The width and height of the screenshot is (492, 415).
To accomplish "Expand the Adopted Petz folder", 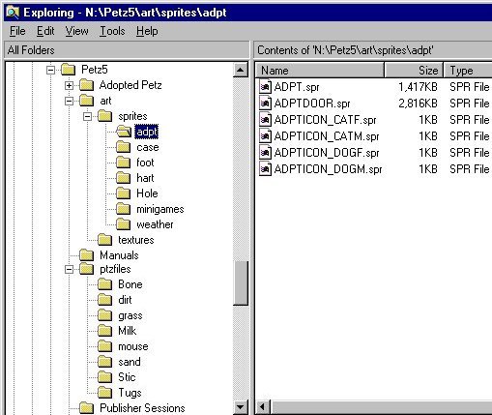I will 69,85.
